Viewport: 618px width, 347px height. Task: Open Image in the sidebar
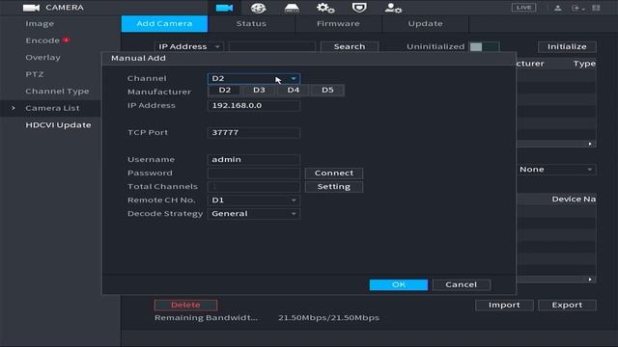pyautogui.click(x=40, y=23)
